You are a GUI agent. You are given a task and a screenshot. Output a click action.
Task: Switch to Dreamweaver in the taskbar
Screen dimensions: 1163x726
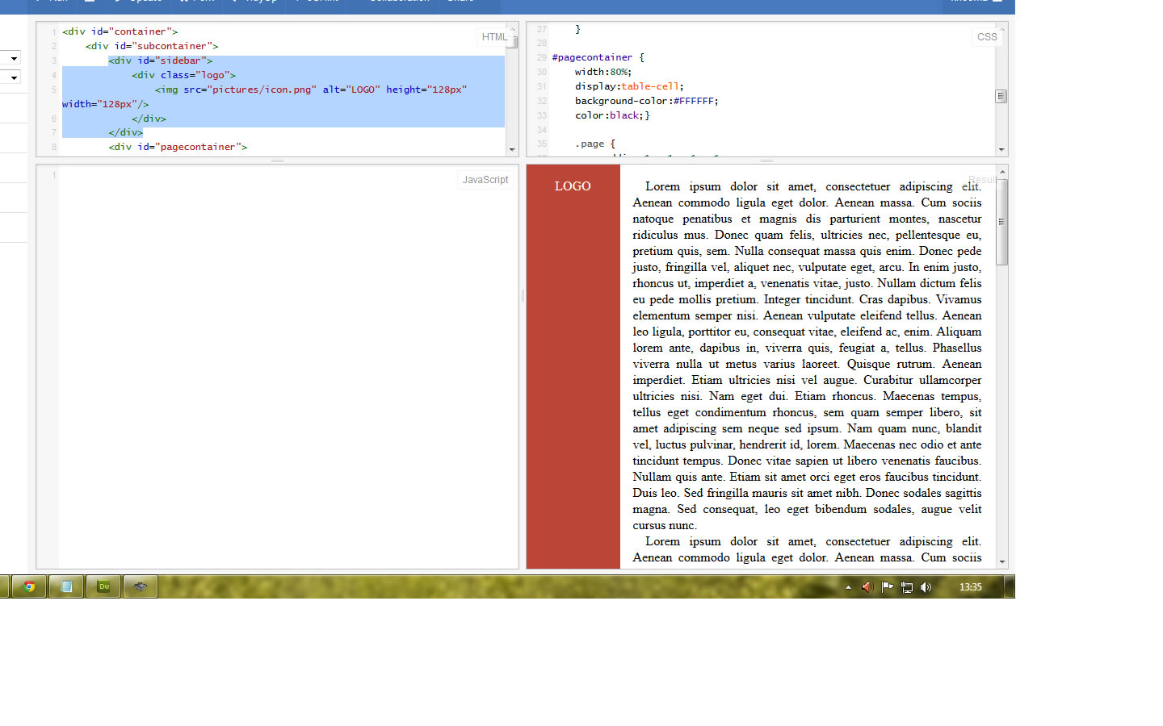(x=103, y=586)
